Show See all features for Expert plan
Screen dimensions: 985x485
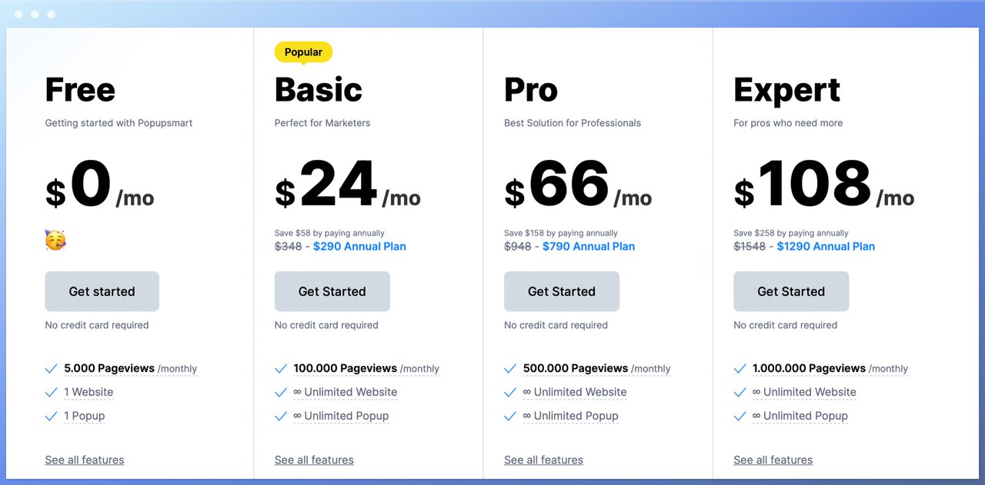click(773, 460)
